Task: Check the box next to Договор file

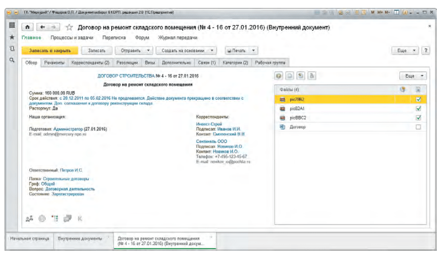Action: click(418, 127)
